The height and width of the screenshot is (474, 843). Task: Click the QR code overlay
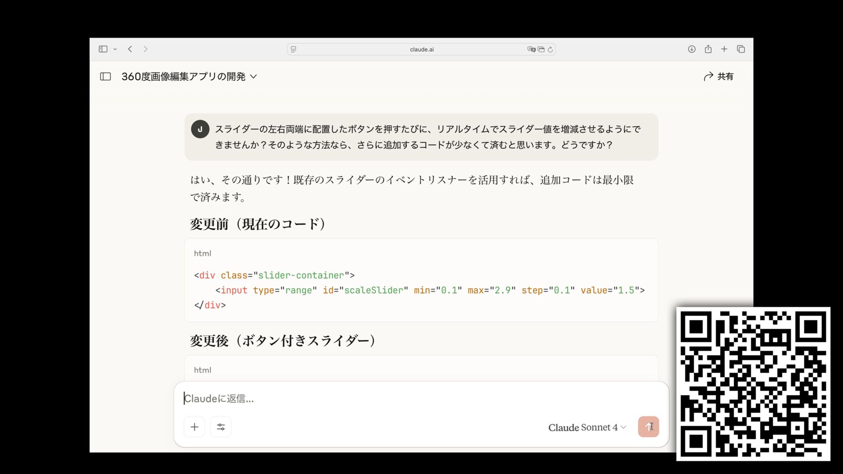point(753,384)
